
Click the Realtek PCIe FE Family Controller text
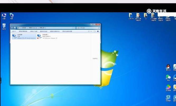pos(27,38)
